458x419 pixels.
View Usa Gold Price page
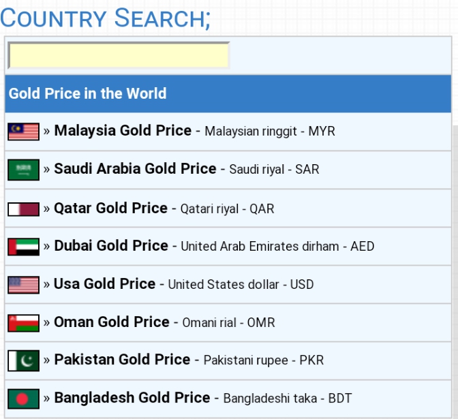point(104,284)
